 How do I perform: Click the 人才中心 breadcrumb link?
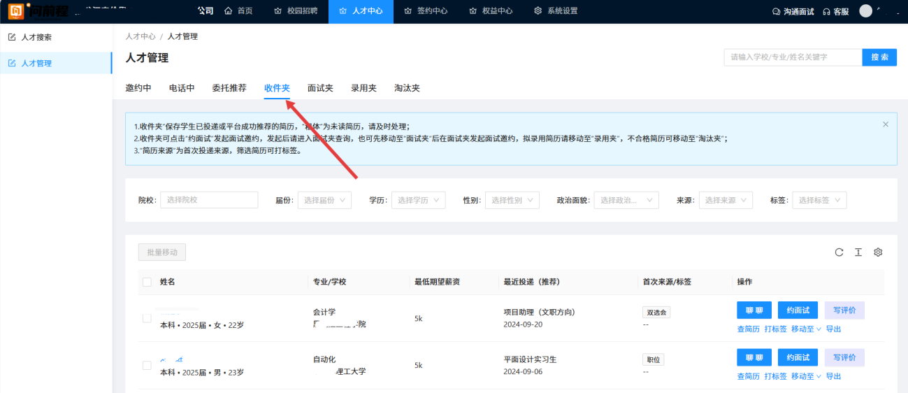tap(140, 36)
